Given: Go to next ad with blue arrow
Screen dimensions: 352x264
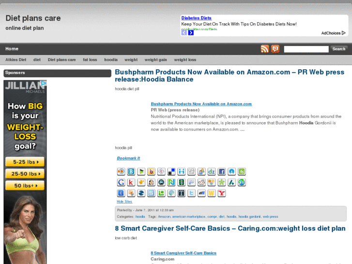Looking at the screenshot, I should coord(191,33).
